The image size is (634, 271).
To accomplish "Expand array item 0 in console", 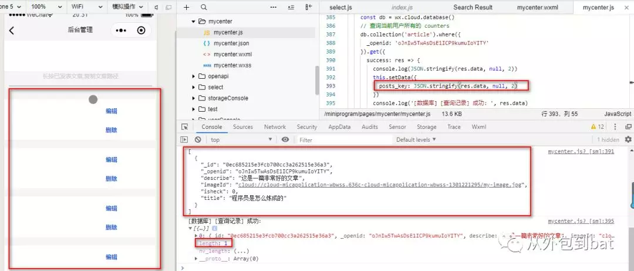I will [197, 235].
